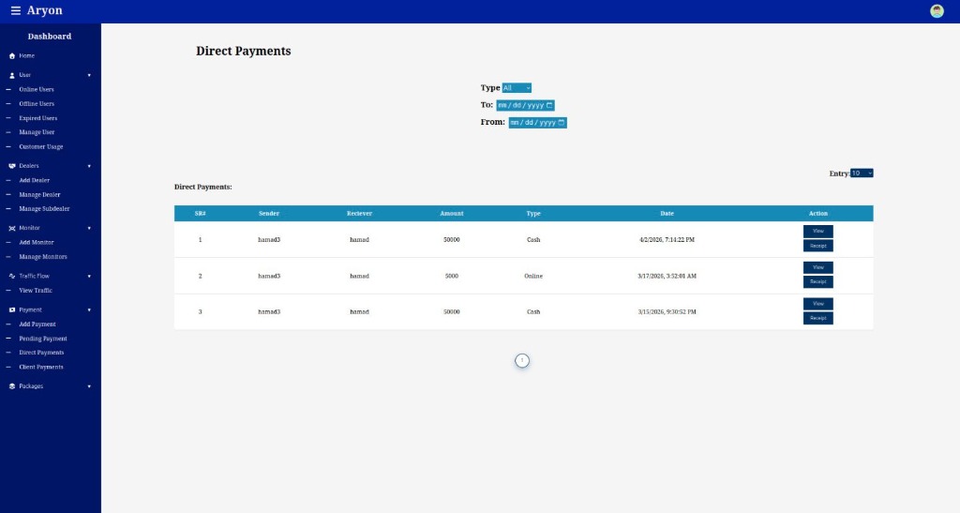Open Pending Payment page
The image size is (960, 513).
43,339
